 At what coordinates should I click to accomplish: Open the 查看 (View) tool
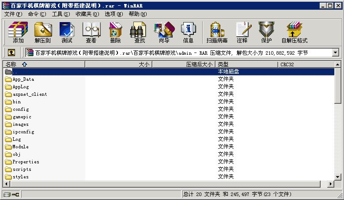91,33
